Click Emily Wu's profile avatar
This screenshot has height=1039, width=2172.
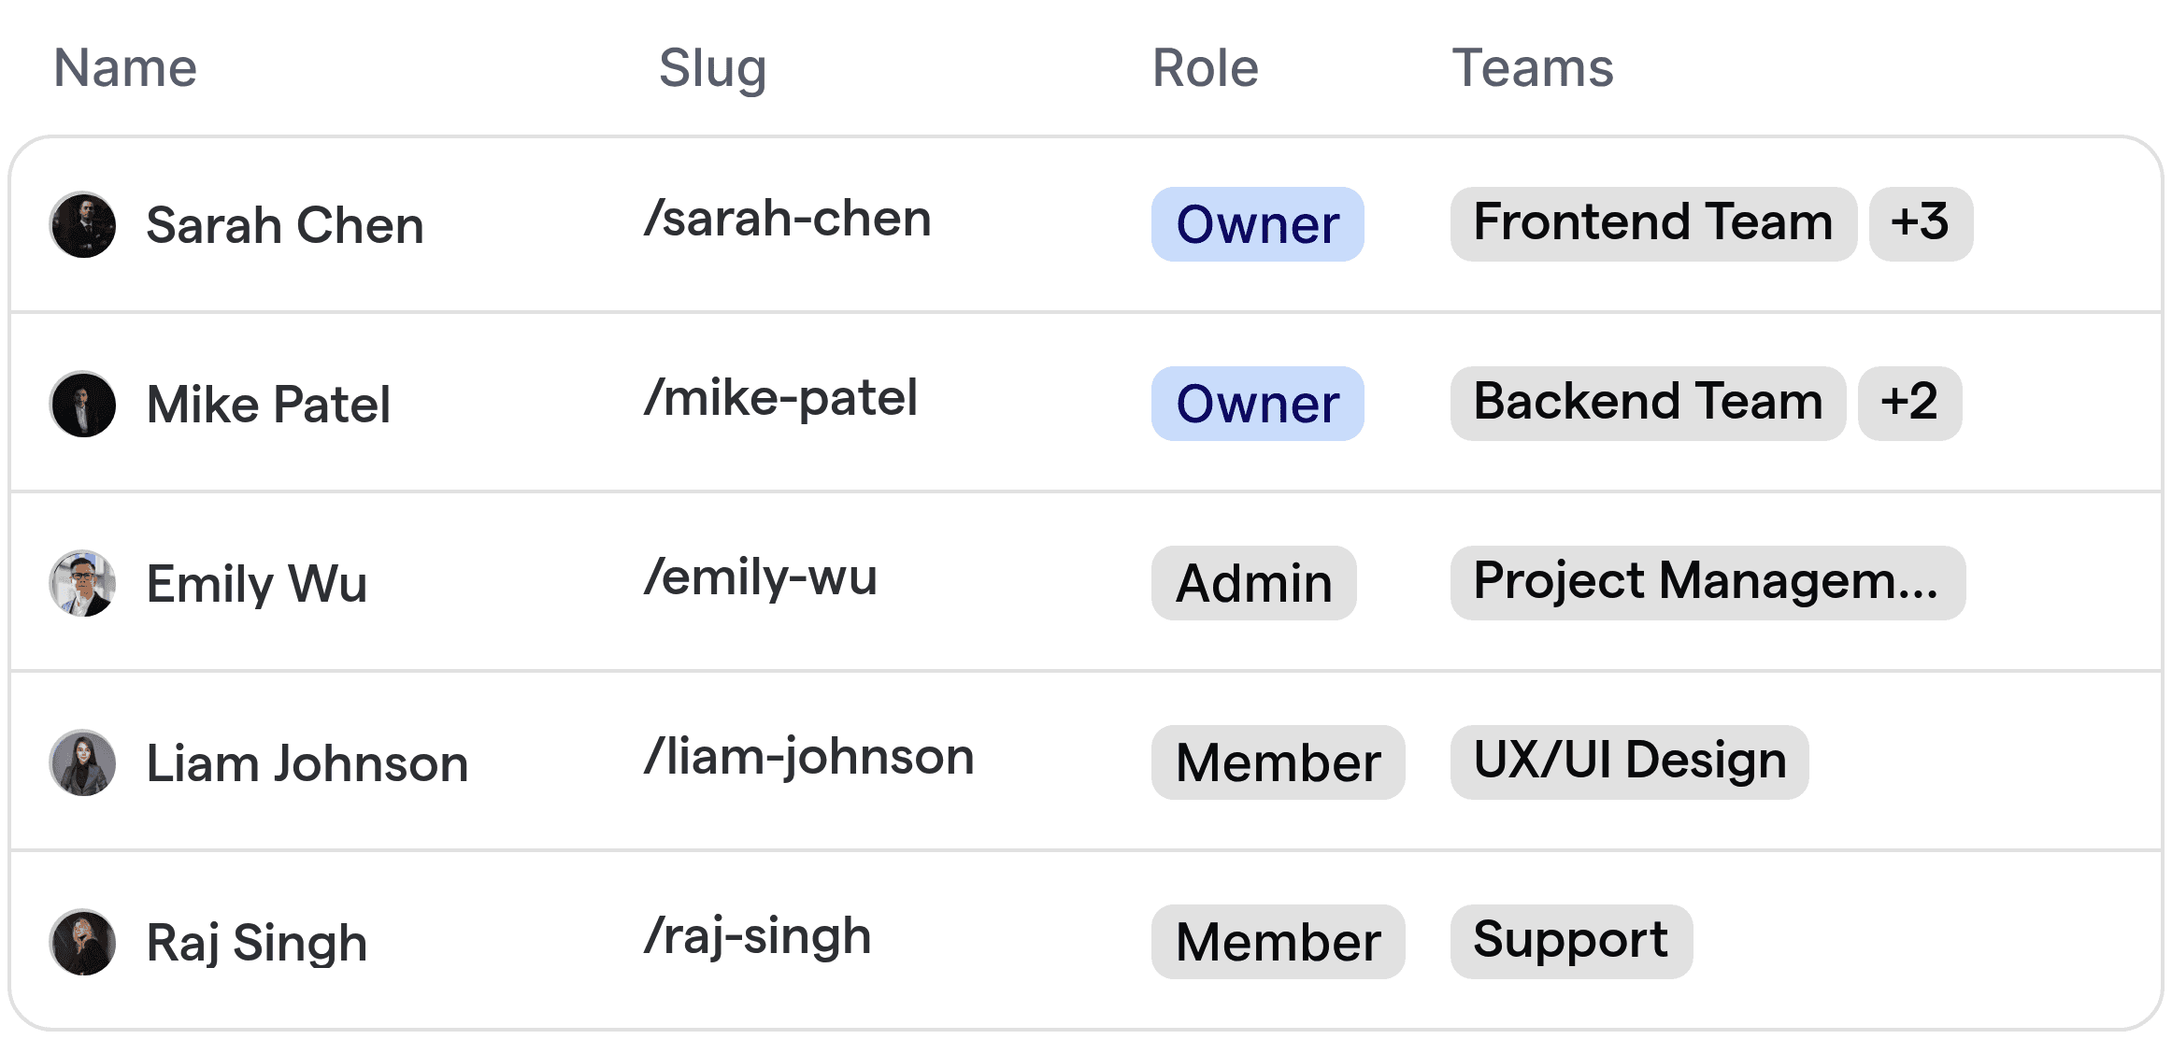(83, 583)
